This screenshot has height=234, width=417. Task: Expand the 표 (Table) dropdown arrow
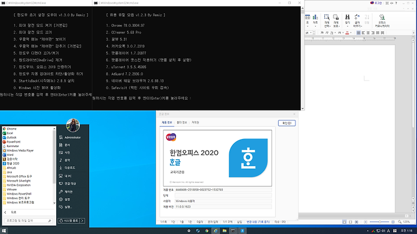[308, 26]
